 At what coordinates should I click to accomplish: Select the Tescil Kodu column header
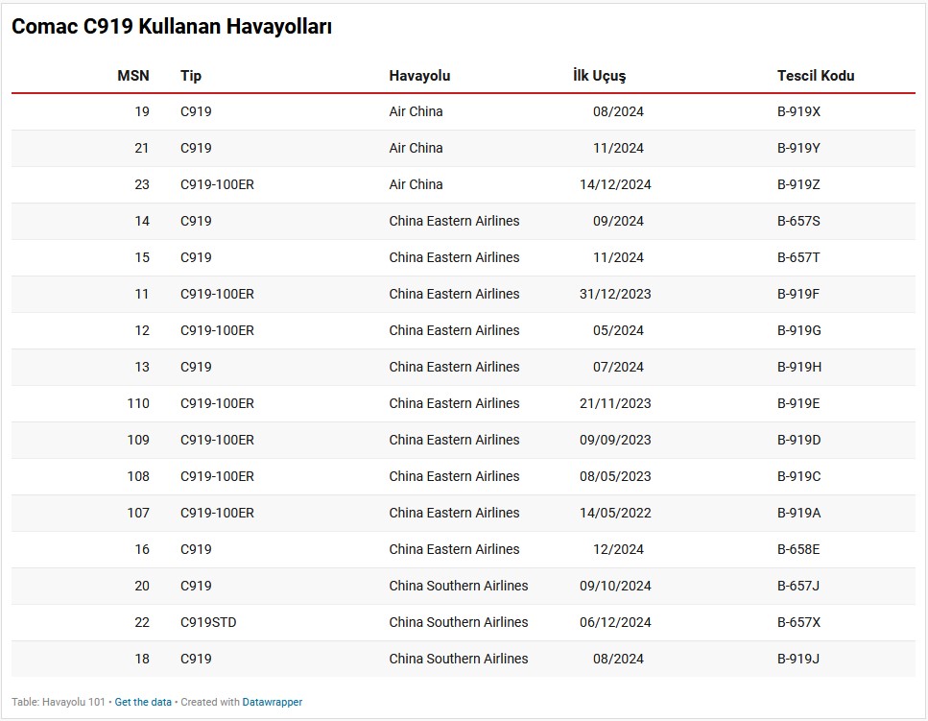click(x=816, y=76)
